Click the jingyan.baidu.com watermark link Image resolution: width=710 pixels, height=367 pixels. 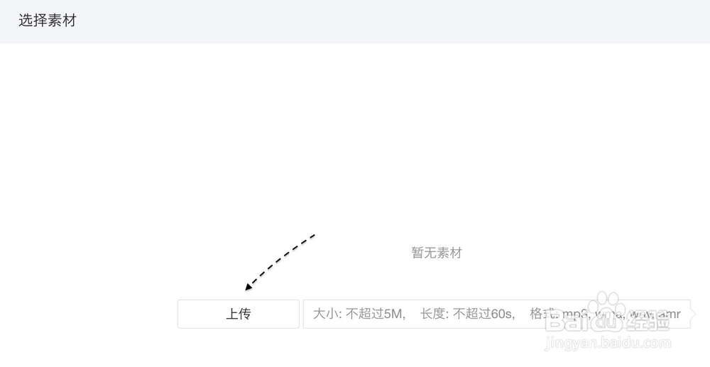[608, 343]
